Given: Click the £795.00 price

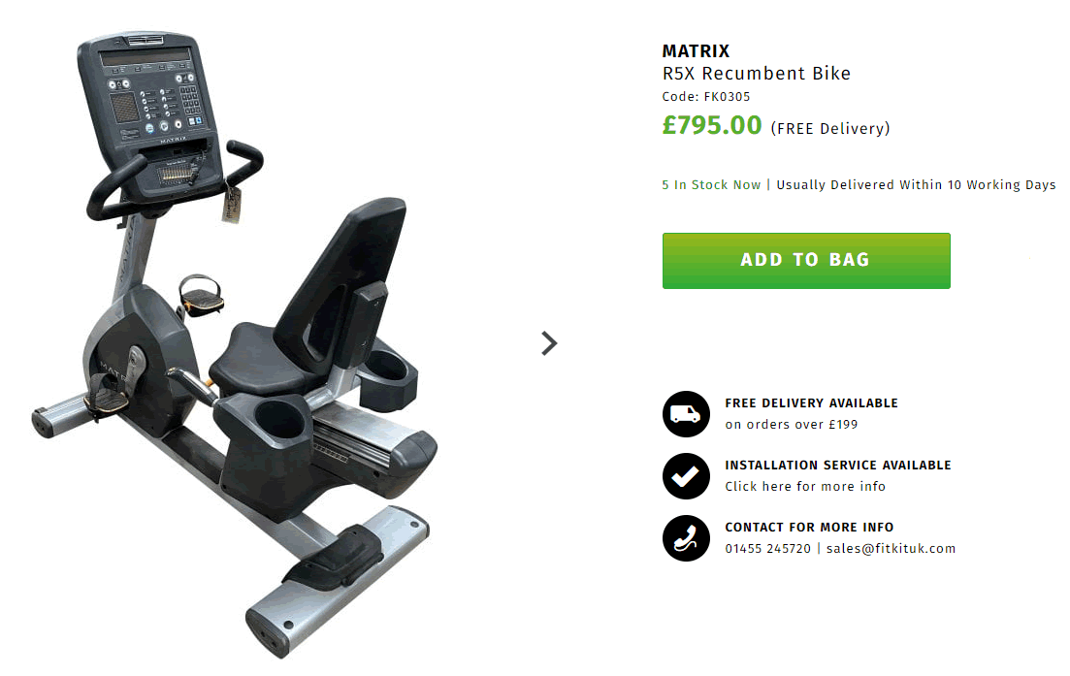Looking at the screenshot, I should (x=712, y=125).
